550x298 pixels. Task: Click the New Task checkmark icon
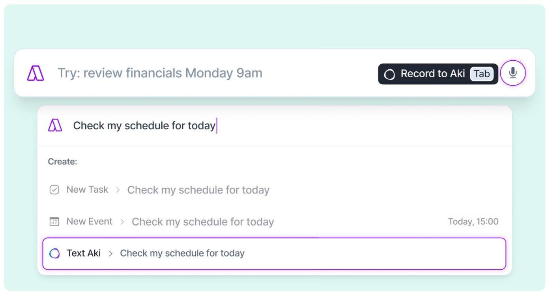click(x=54, y=190)
